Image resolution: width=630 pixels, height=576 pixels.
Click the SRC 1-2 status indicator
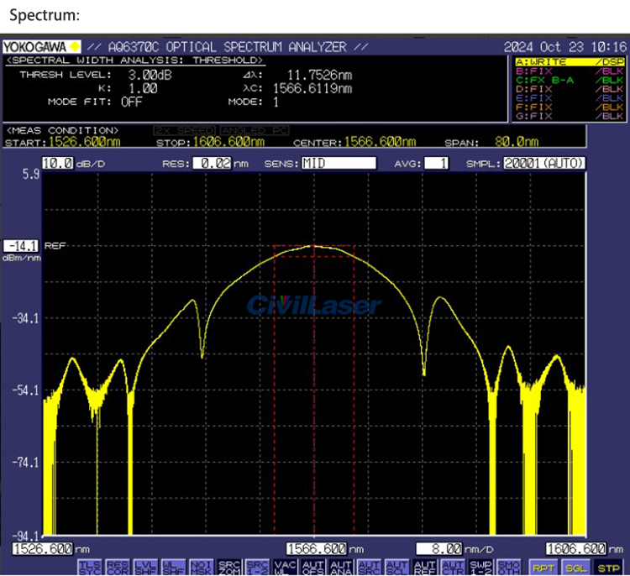click(257, 567)
